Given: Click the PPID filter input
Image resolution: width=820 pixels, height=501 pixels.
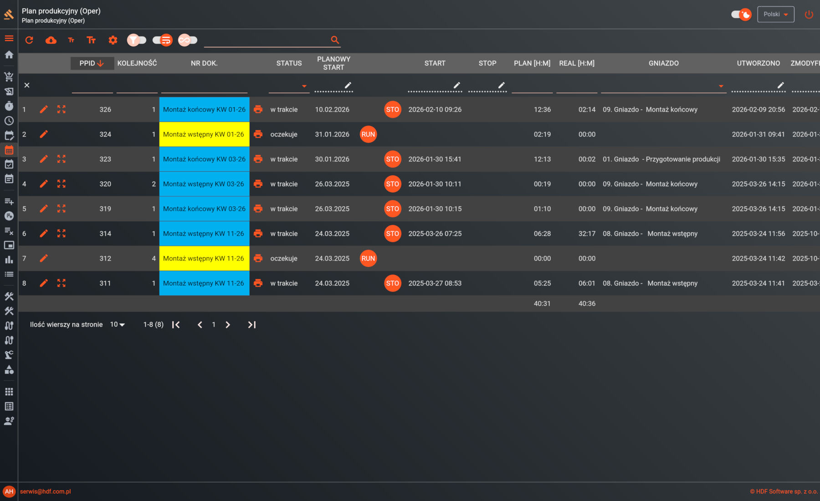Looking at the screenshot, I should tap(92, 86).
